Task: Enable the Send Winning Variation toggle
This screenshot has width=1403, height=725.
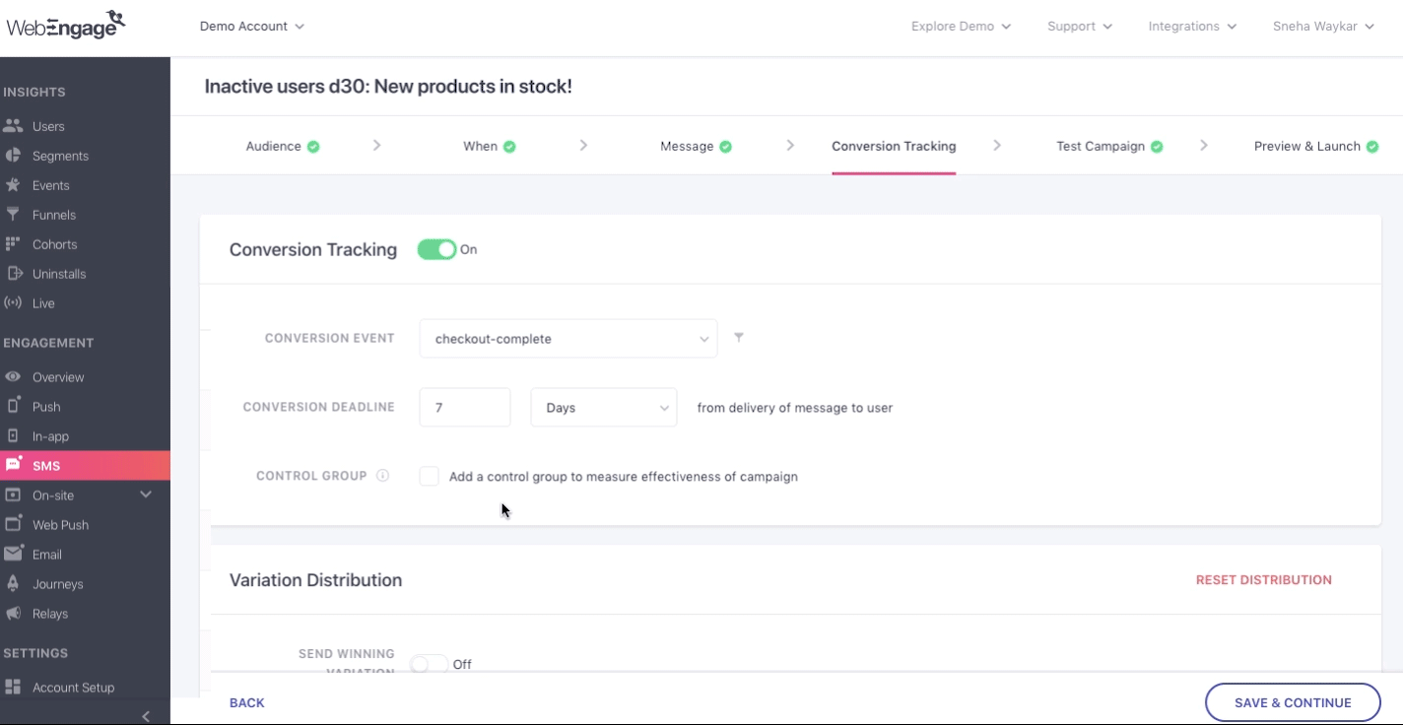Action: (429, 664)
